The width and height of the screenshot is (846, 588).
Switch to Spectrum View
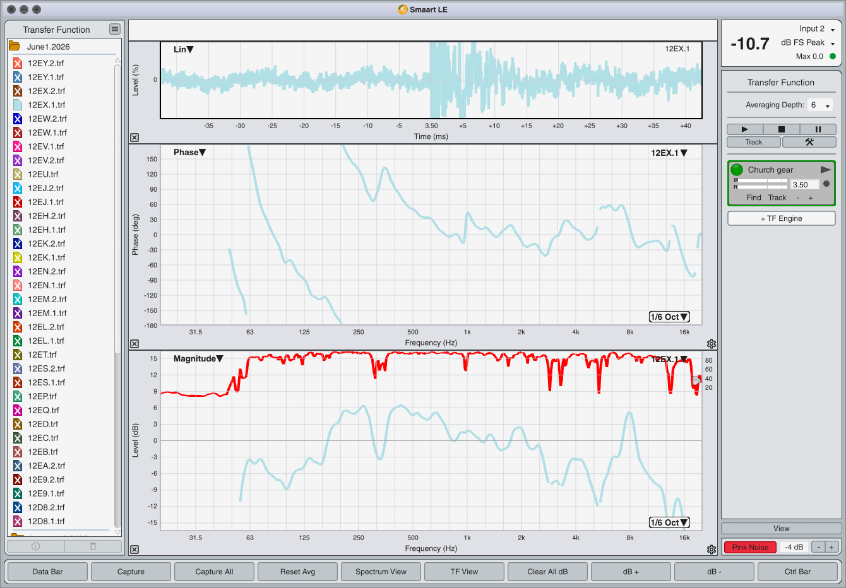(381, 572)
